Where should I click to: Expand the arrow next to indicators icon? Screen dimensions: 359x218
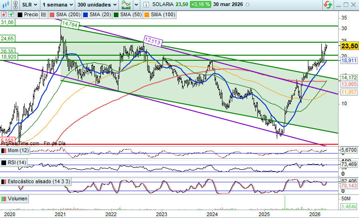point(136,4)
